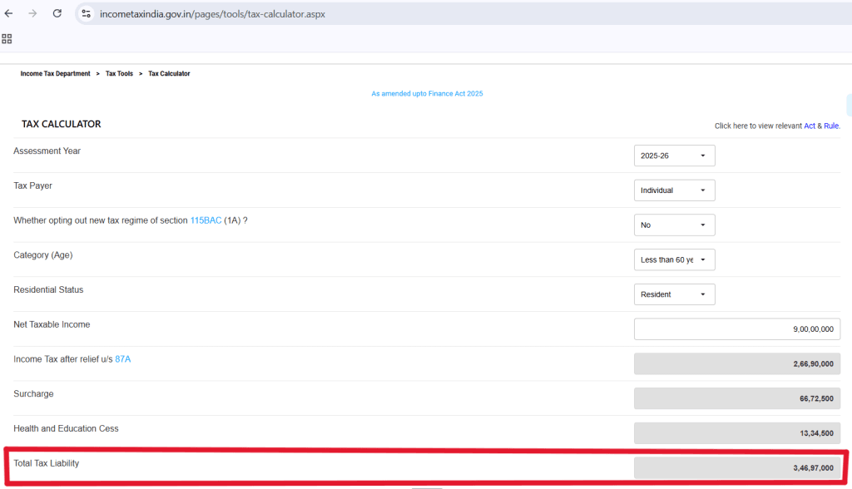The height and width of the screenshot is (489, 852).
Task: Open site information icon in address bar
Action: [x=86, y=13]
